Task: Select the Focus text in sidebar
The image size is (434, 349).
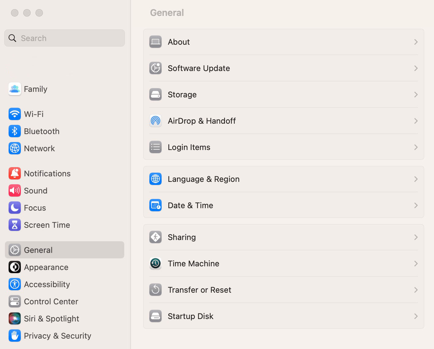Action: click(x=35, y=208)
